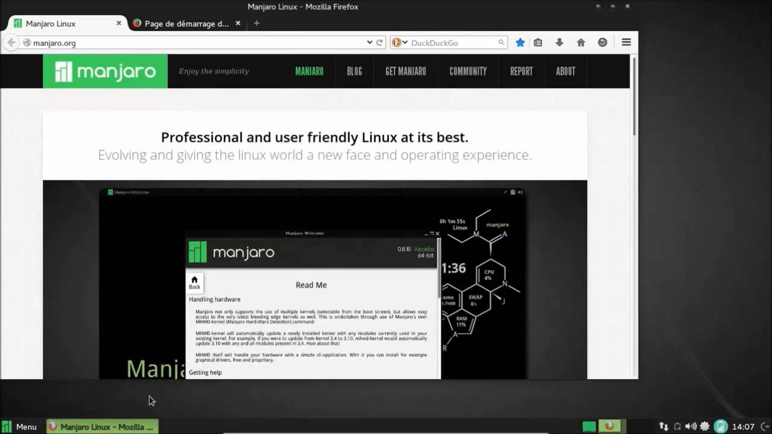Open the URL history dropdown arrow
Viewport: 772px width, 434px height.
point(370,43)
